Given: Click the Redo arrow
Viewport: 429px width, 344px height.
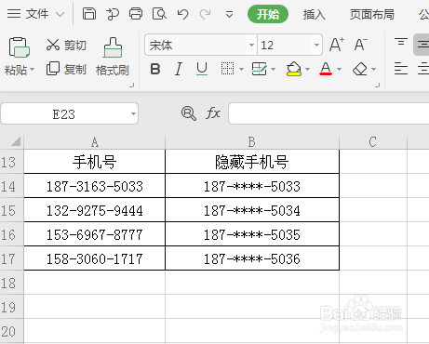Looking at the screenshot, I should pos(205,14).
